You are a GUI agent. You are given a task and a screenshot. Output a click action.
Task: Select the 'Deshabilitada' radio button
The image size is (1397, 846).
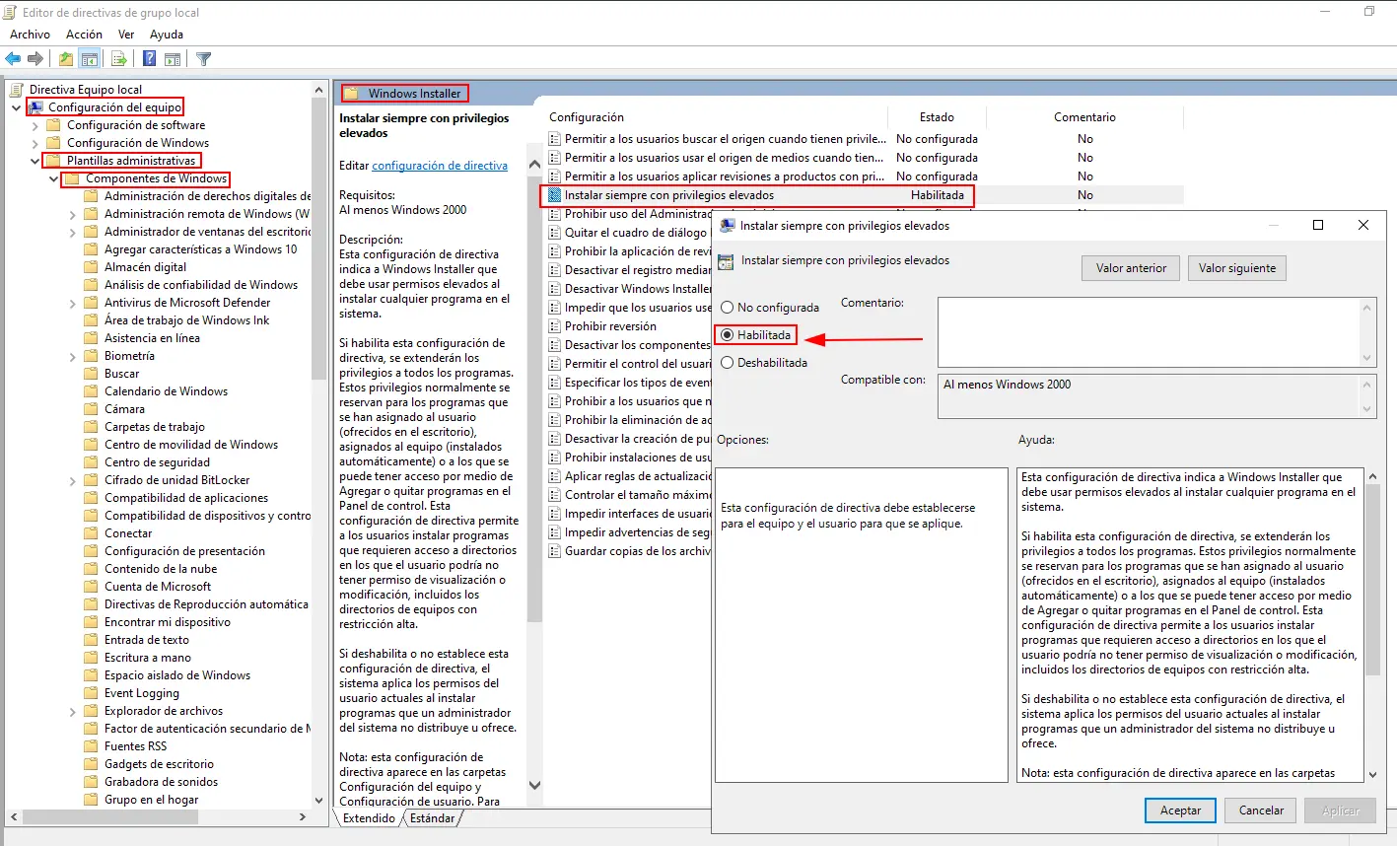[728, 363]
